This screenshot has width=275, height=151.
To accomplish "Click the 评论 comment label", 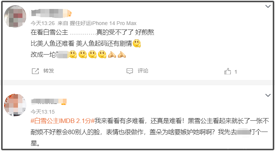I will 143,71.
